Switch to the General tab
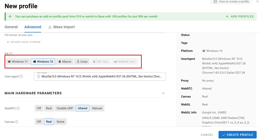260x140 pixels. click(11, 27)
